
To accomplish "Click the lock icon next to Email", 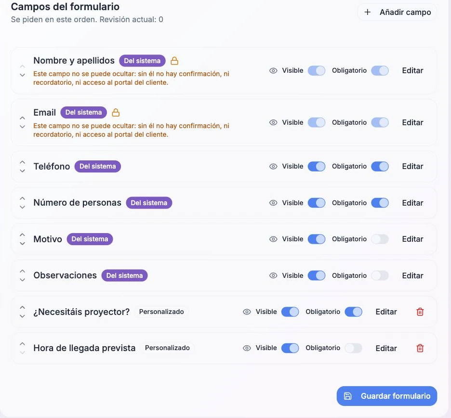I will point(116,112).
